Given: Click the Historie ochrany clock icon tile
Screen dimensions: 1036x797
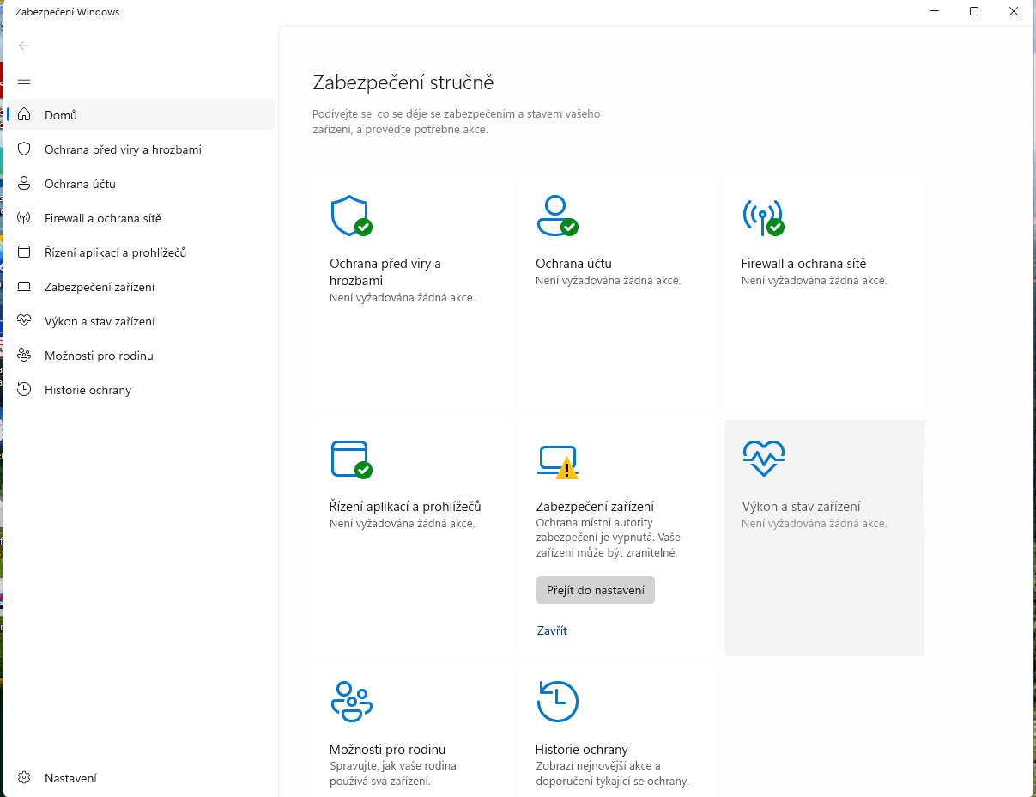Looking at the screenshot, I should pos(557,701).
